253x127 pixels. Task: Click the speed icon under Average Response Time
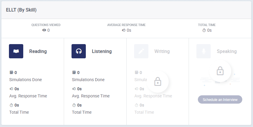pos(124,30)
